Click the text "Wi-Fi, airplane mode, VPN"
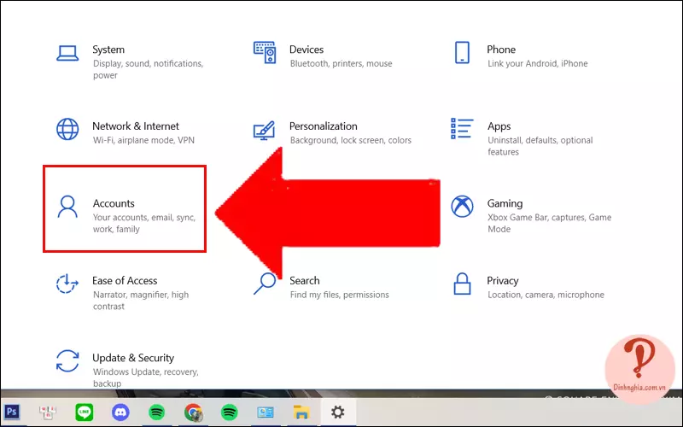This screenshot has height=427, width=683. (x=143, y=140)
